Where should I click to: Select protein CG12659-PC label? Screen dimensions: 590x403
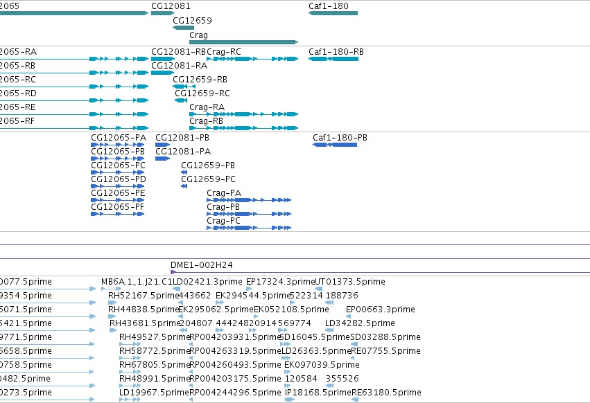coord(208,179)
